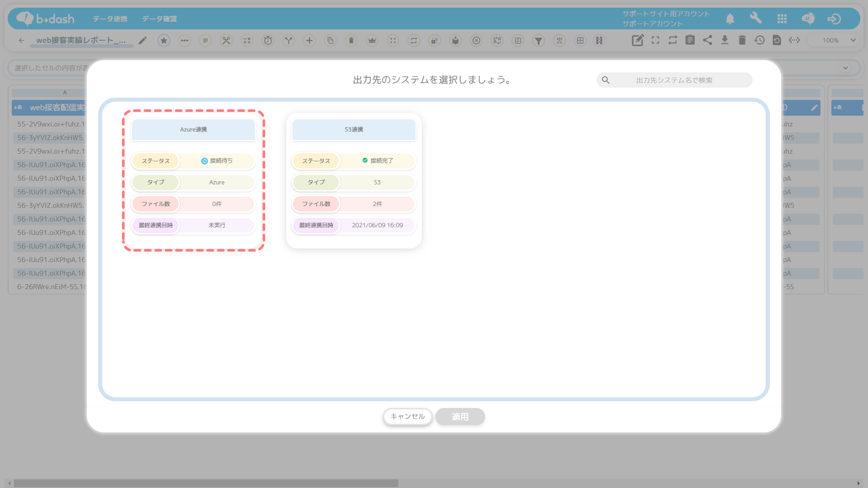Select the Azure連携 output system card
The width and height of the screenshot is (868, 488).
tap(194, 180)
